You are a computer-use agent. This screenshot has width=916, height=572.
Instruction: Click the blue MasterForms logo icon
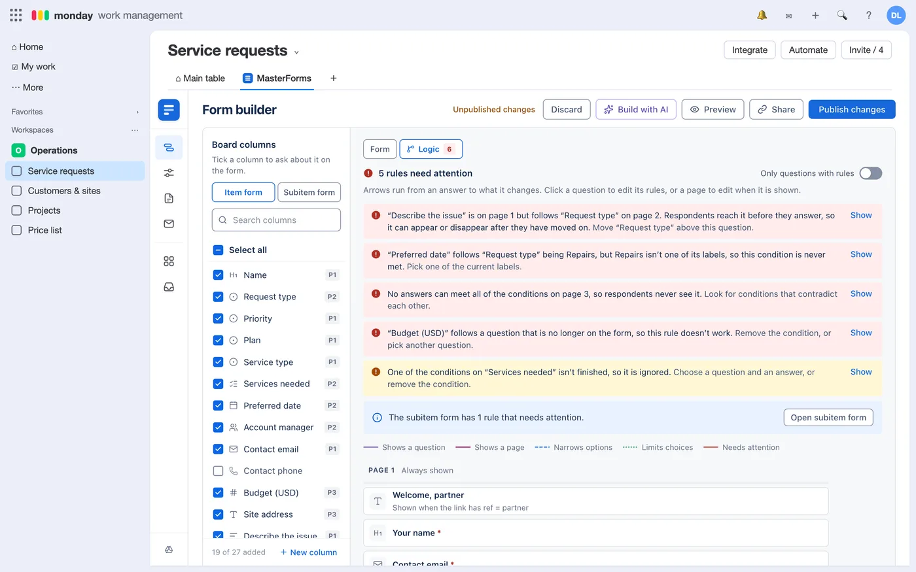pos(169,110)
